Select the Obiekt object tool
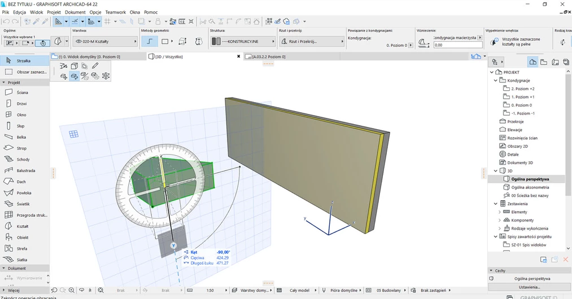Viewport: 572px width, 299px height. (24, 238)
